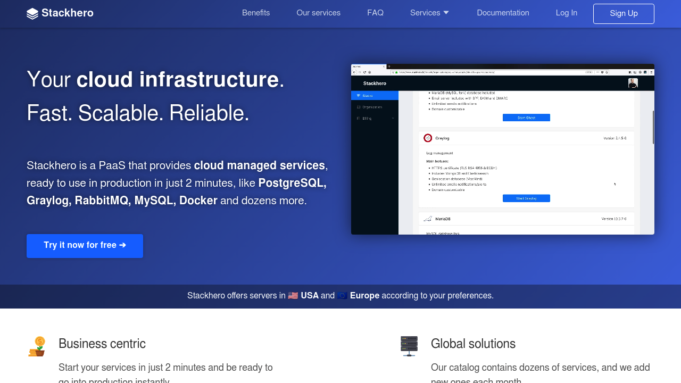Image resolution: width=681 pixels, height=383 pixels.
Task: Click the user avatar in the dashboard header
Action: [x=633, y=84]
